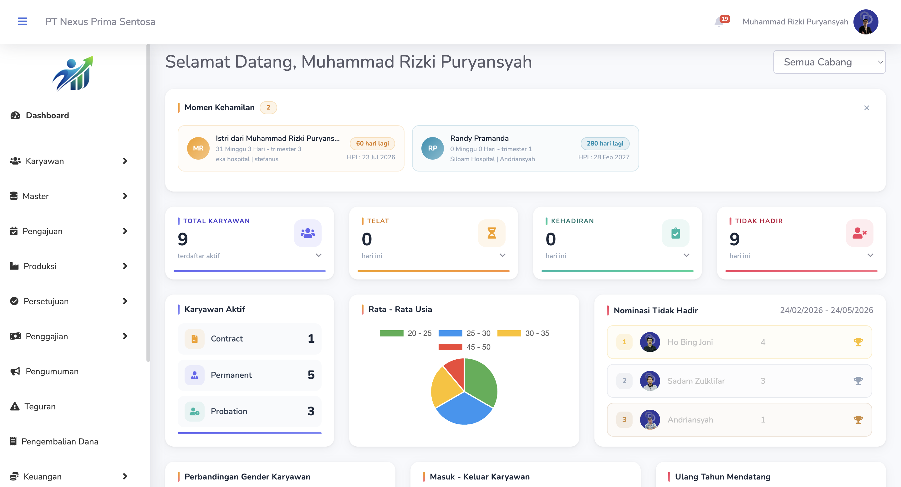Expand Tidak Hadir card details chevron
This screenshot has width=901, height=487.
pos(870,255)
